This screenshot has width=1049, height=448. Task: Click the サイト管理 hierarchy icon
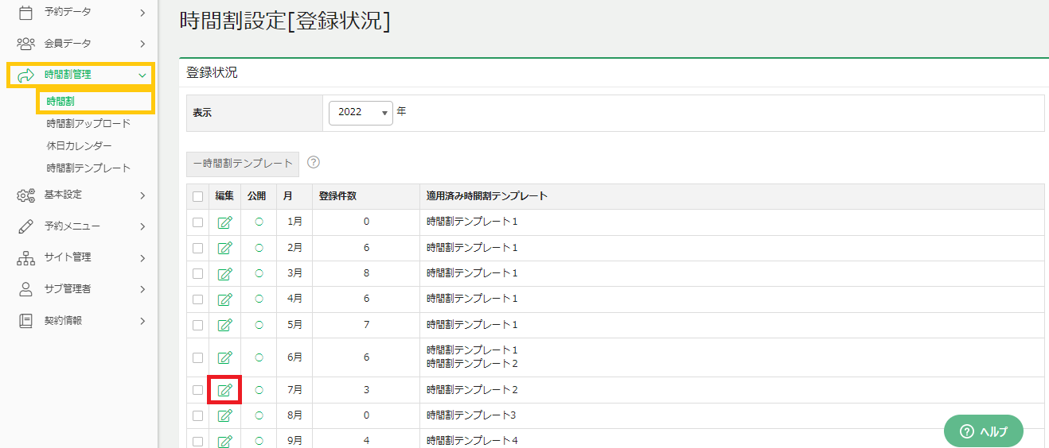click(x=25, y=257)
